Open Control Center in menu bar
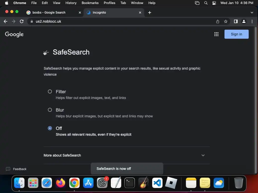The image size is (258, 193). 214,3
